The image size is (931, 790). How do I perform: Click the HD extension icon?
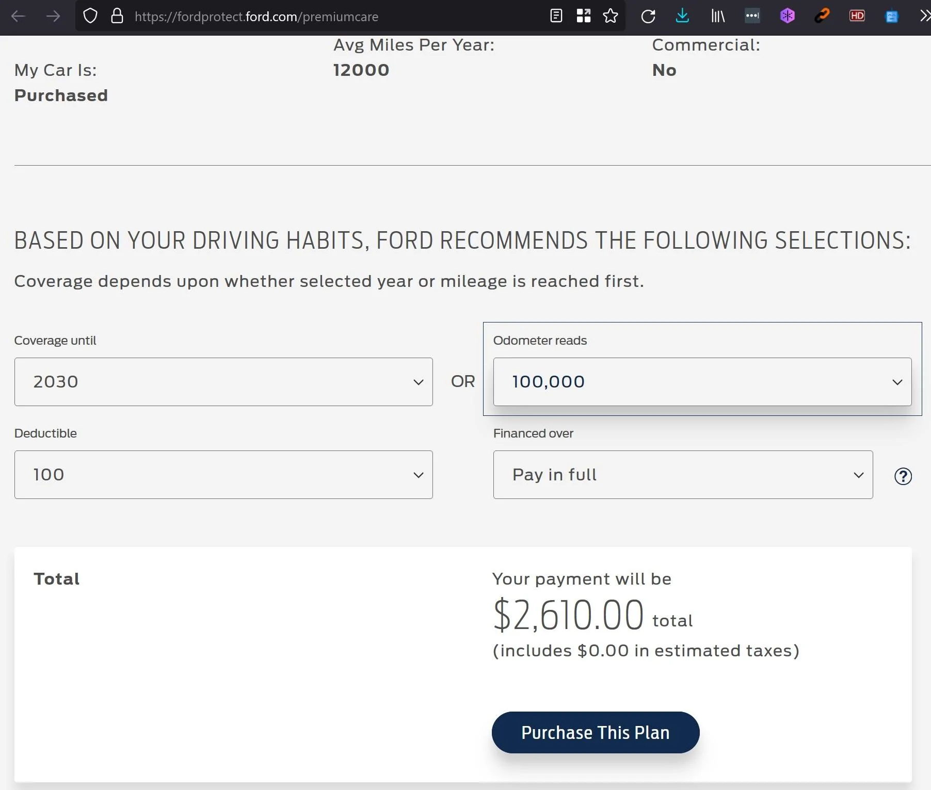click(x=857, y=17)
